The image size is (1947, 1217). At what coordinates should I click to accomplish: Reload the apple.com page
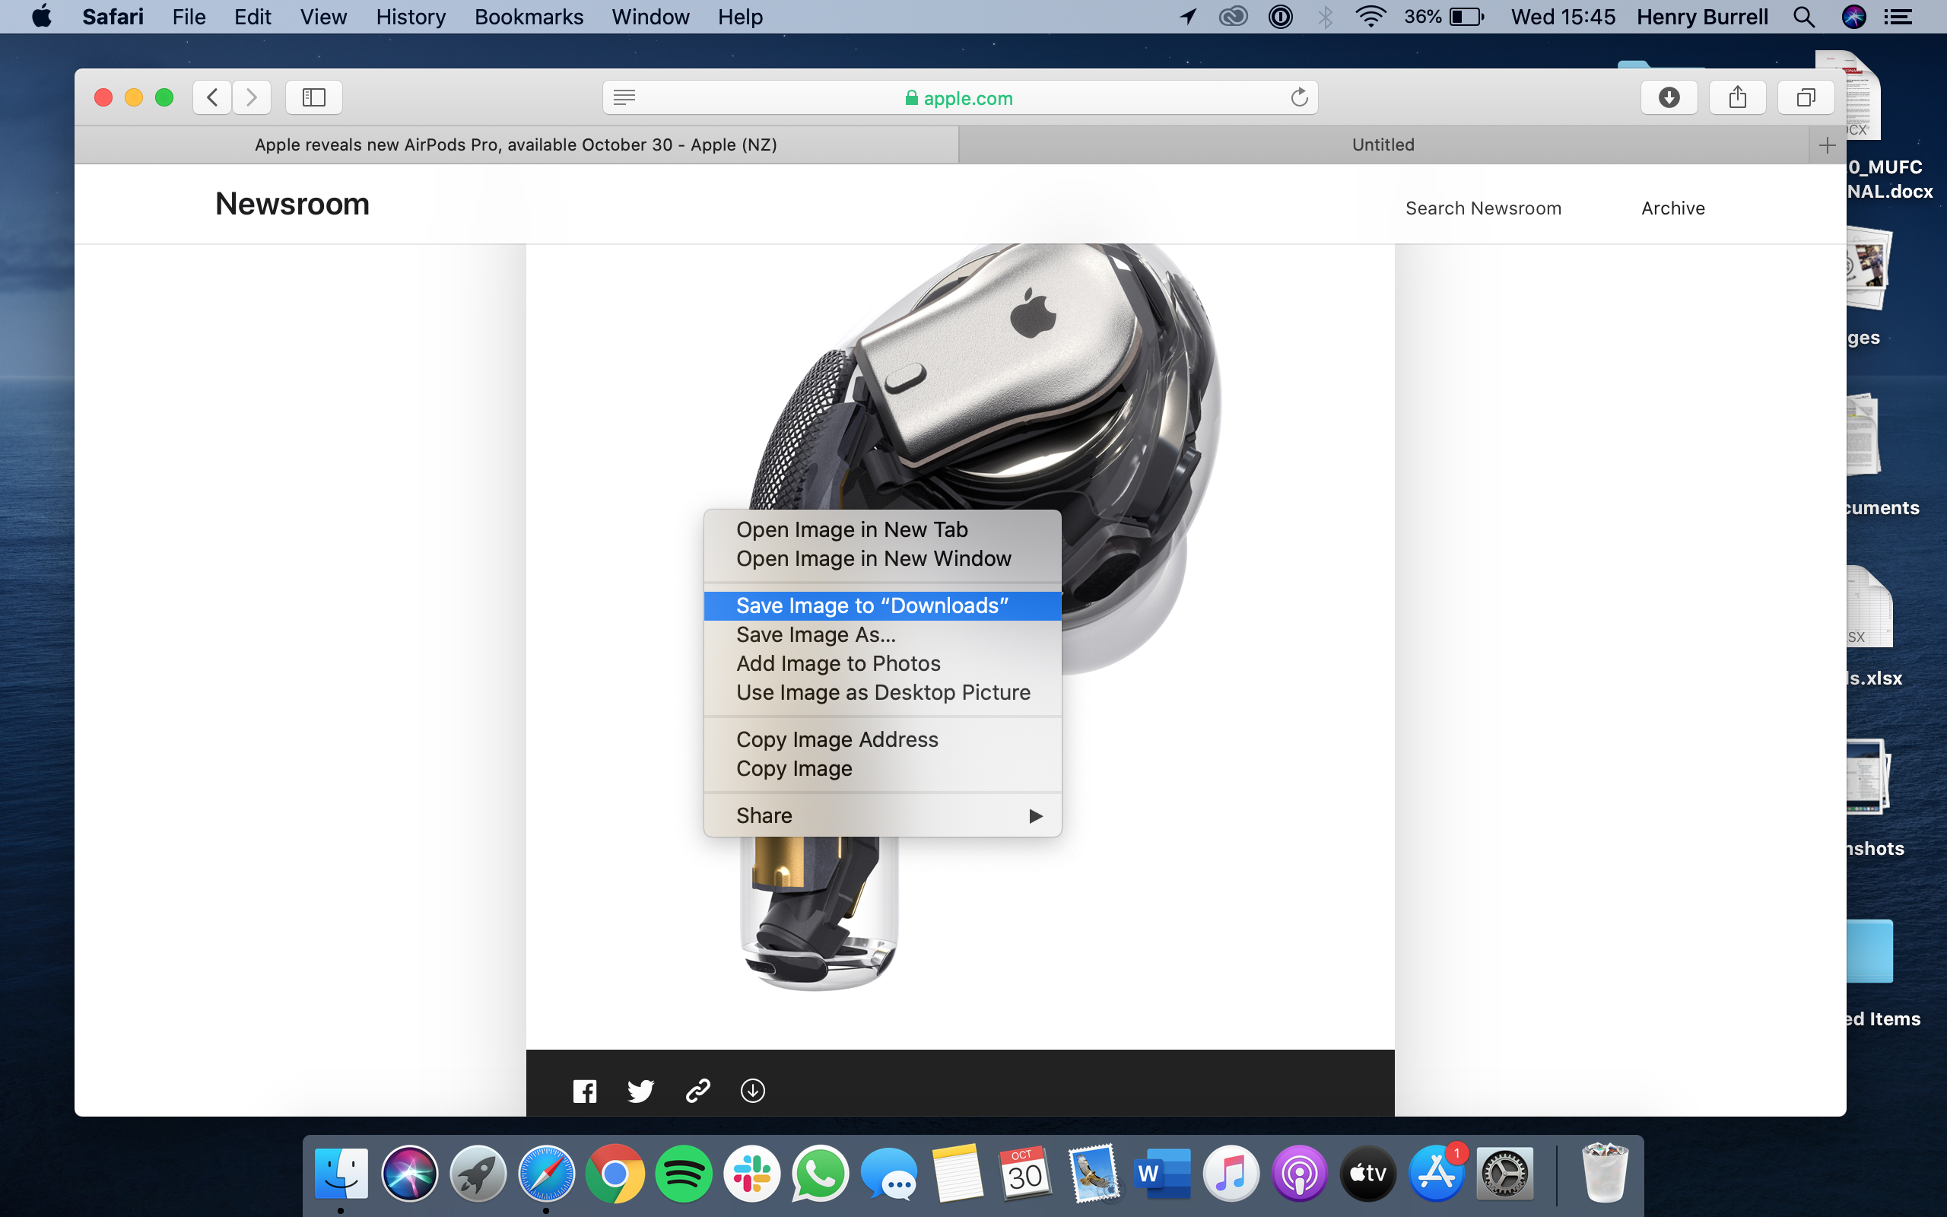[x=1298, y=97]
